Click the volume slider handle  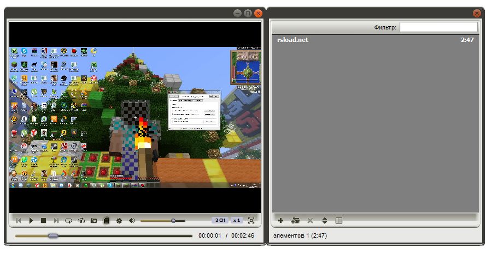[173, 220]
